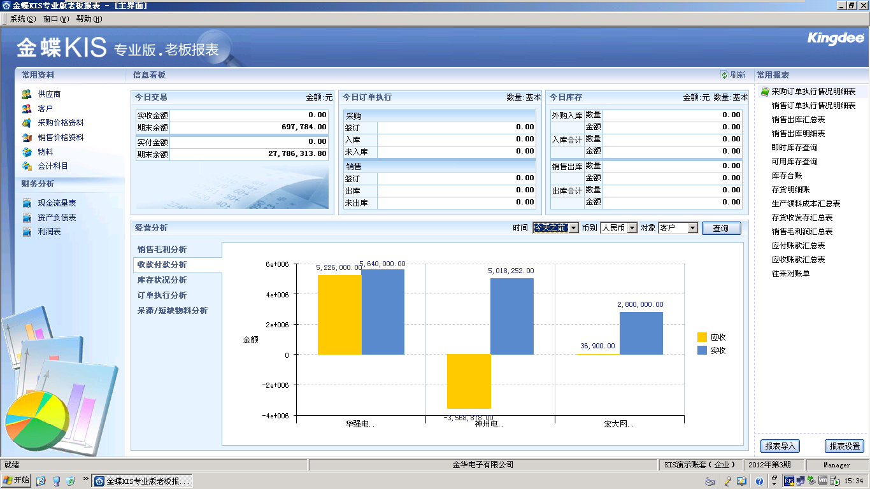Click the handwriting pad language bar icon
This screenshot has width=870, height=489.
[742, 481]
